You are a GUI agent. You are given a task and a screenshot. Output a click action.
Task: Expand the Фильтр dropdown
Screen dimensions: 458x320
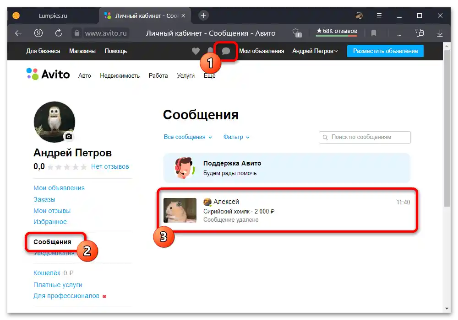click(x=236, y=137)
